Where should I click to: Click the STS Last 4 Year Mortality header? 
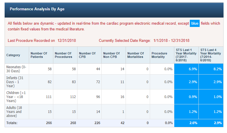[x=211, y=55]
